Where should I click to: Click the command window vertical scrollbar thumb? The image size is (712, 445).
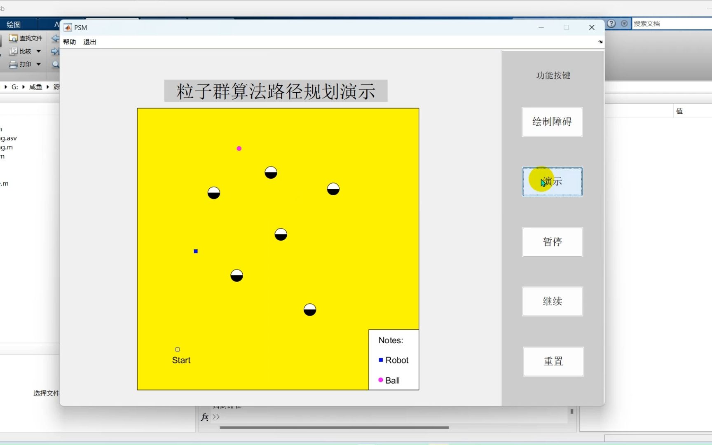(572, 411)
